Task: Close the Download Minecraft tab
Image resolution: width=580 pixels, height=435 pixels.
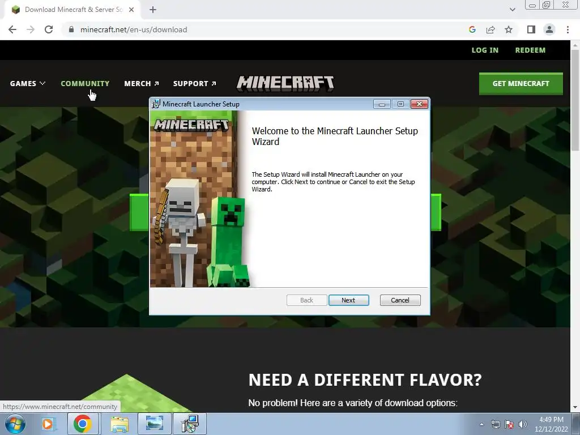Action: click(131, 10)
